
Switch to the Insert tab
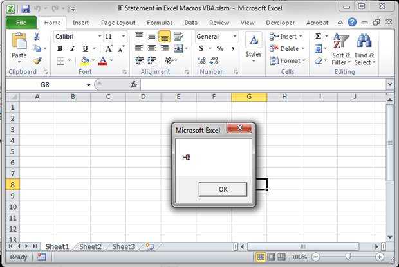click(x=80, y=23)
